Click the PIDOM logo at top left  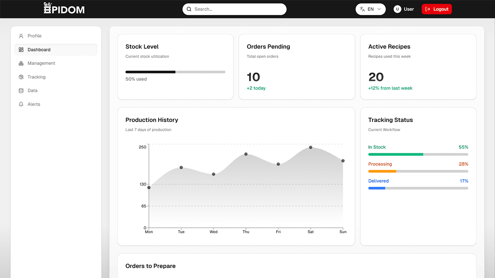click(64, 8)
